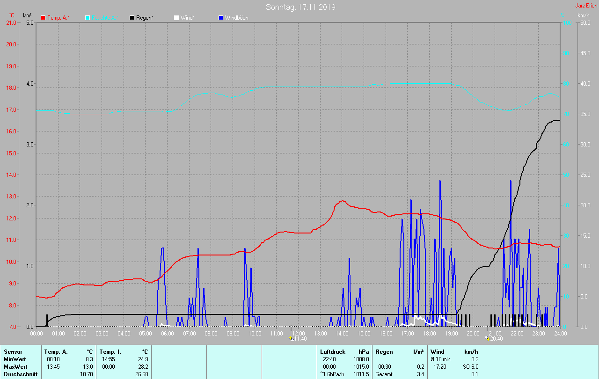The width and height of the screenshot is (599, 379).
Task: Click the pressure trend '^1.6hPa/h'
Action: (332, 374)
